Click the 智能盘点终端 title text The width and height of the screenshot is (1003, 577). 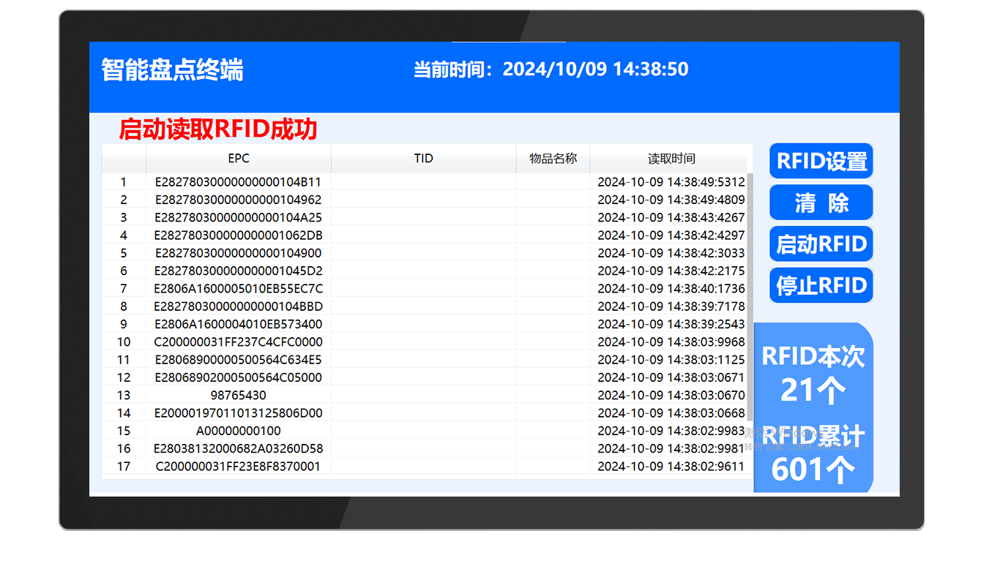pos(174,69)
